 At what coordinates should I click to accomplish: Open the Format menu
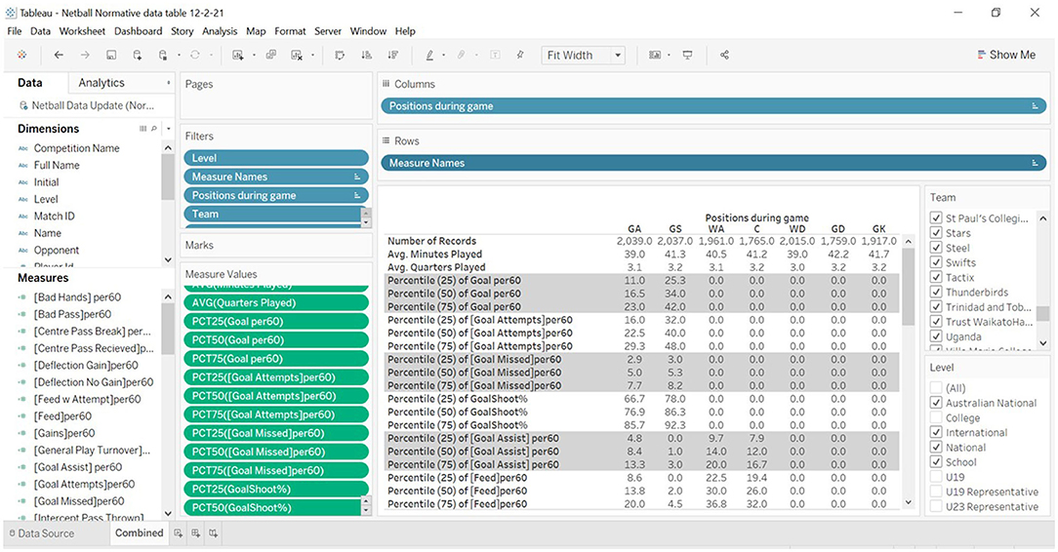290,31
